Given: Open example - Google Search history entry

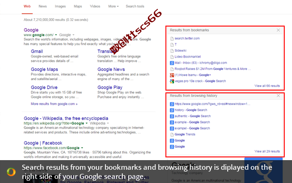Looking at the screenshot, I should coord(192,122).
